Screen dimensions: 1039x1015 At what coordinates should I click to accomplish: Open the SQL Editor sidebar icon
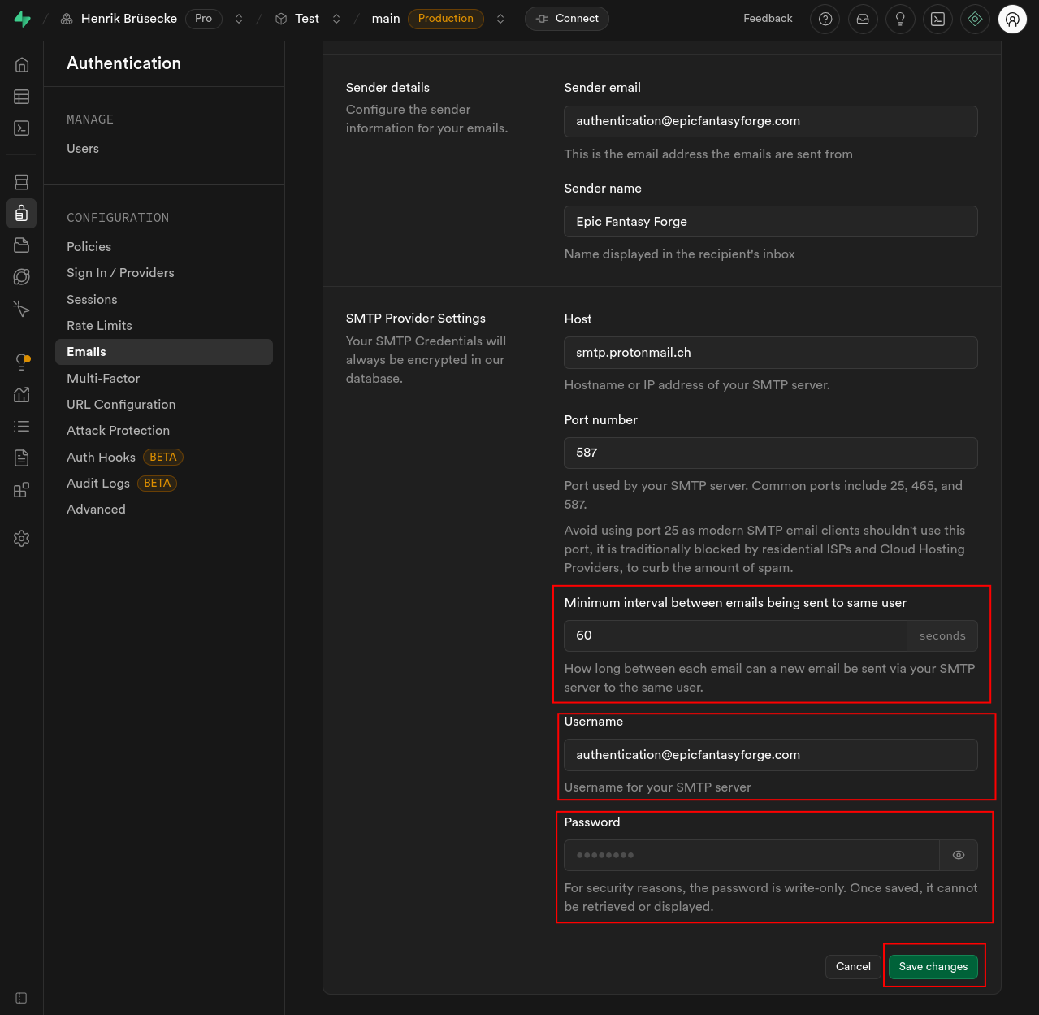coord(22,128)
